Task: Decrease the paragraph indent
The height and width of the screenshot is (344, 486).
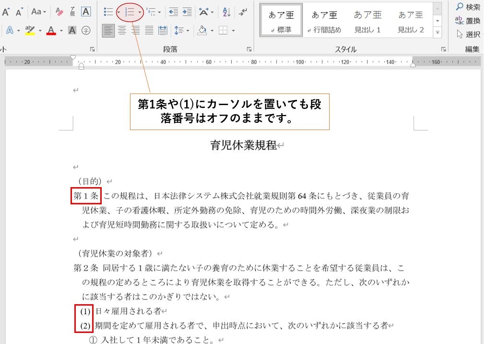Action: click(x=173, y=12)
